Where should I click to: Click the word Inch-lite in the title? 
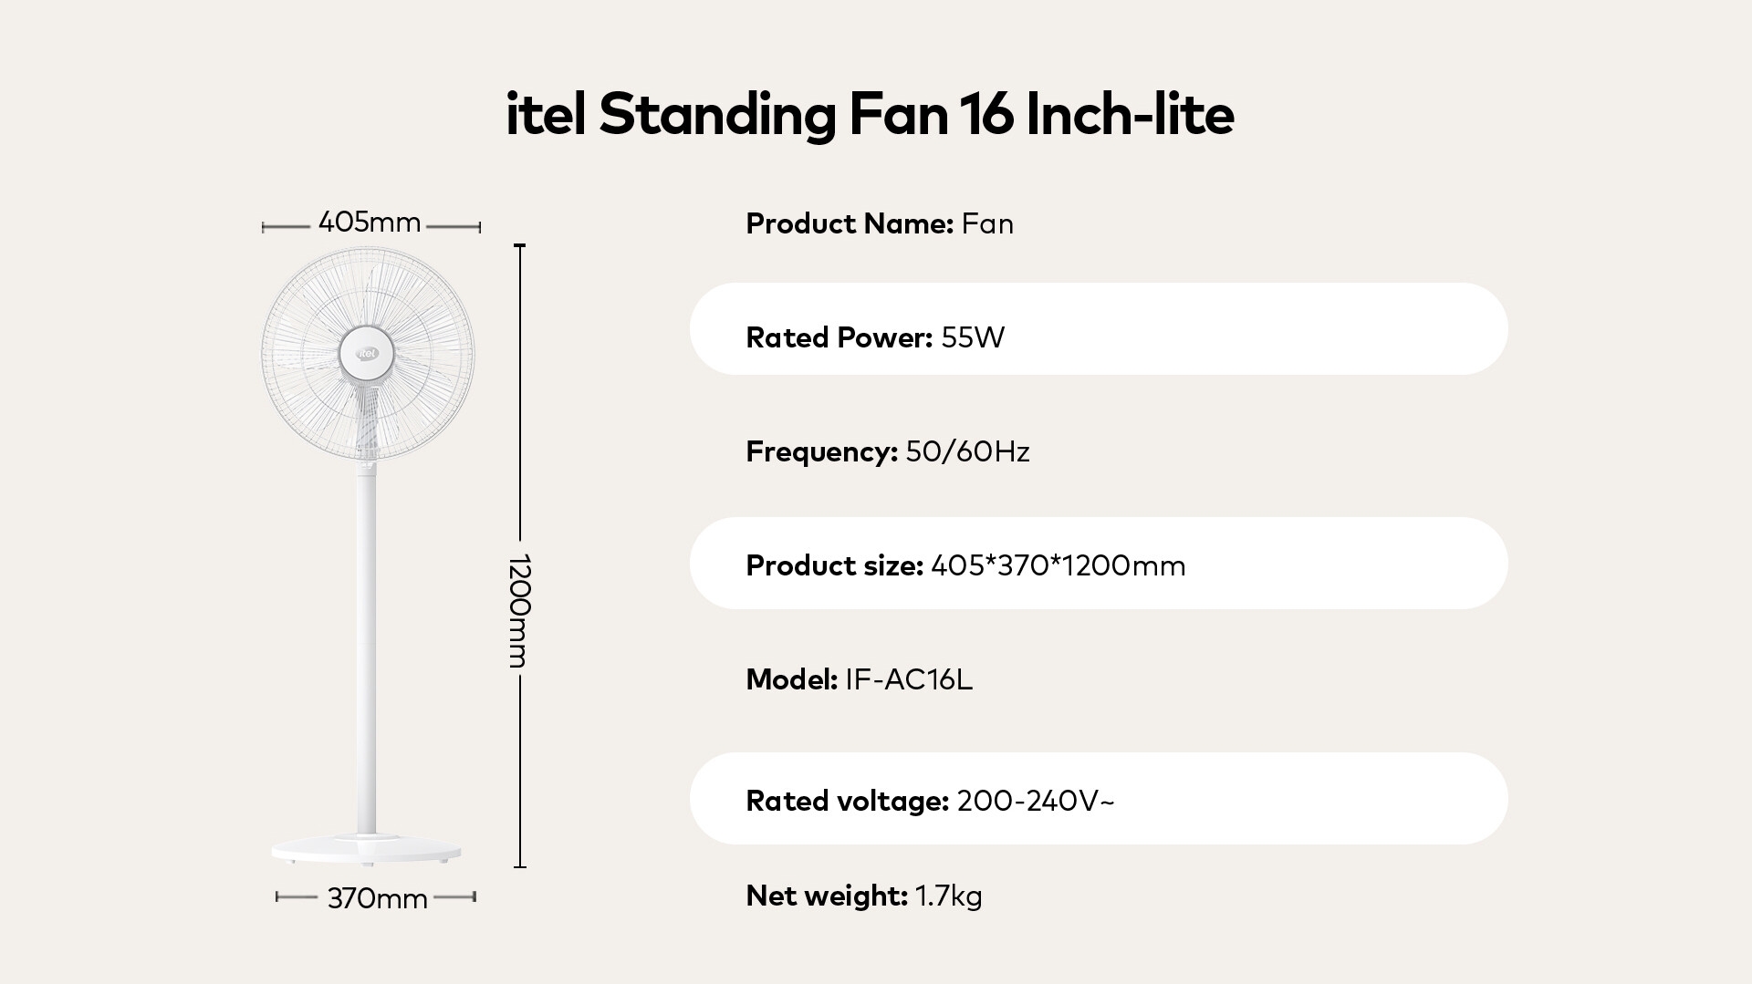pos(1130,116)
